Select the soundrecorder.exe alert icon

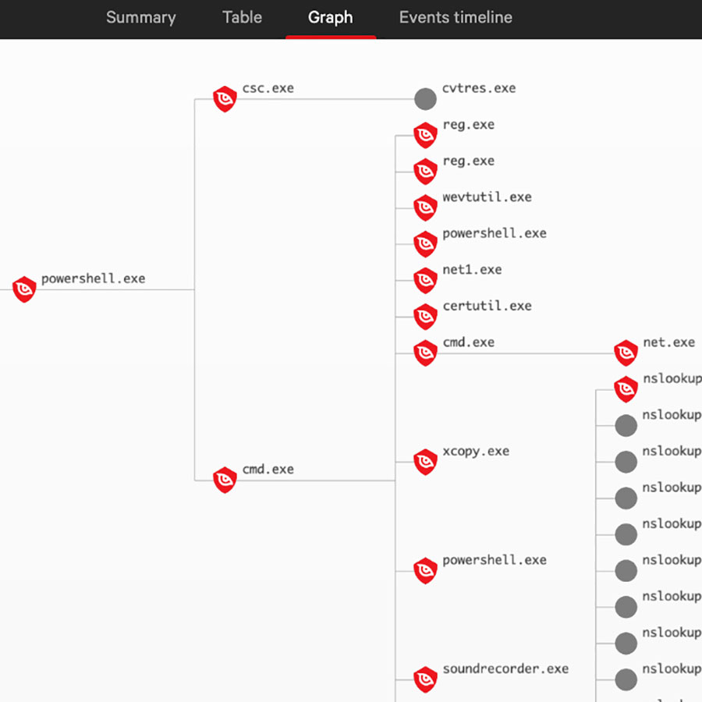tap(425, 679)
